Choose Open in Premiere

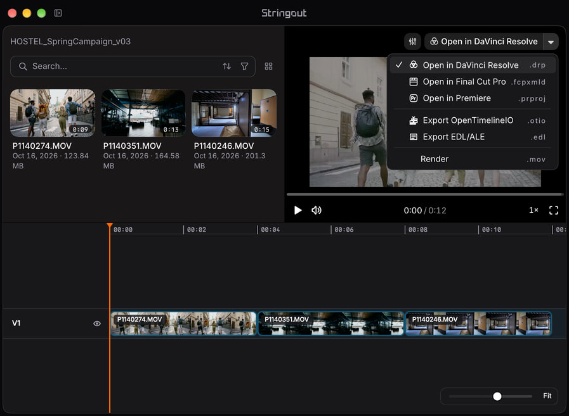coord(473,98)
